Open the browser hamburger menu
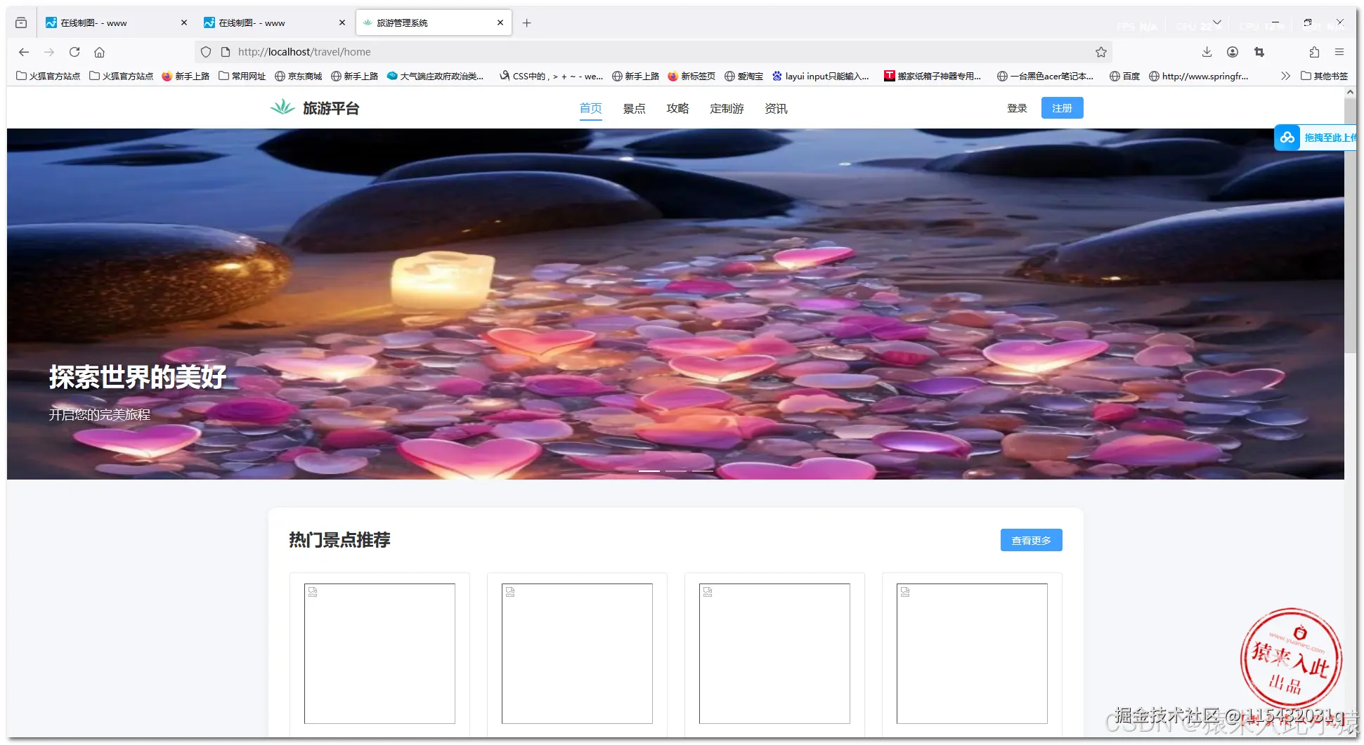 [1340, 51]
